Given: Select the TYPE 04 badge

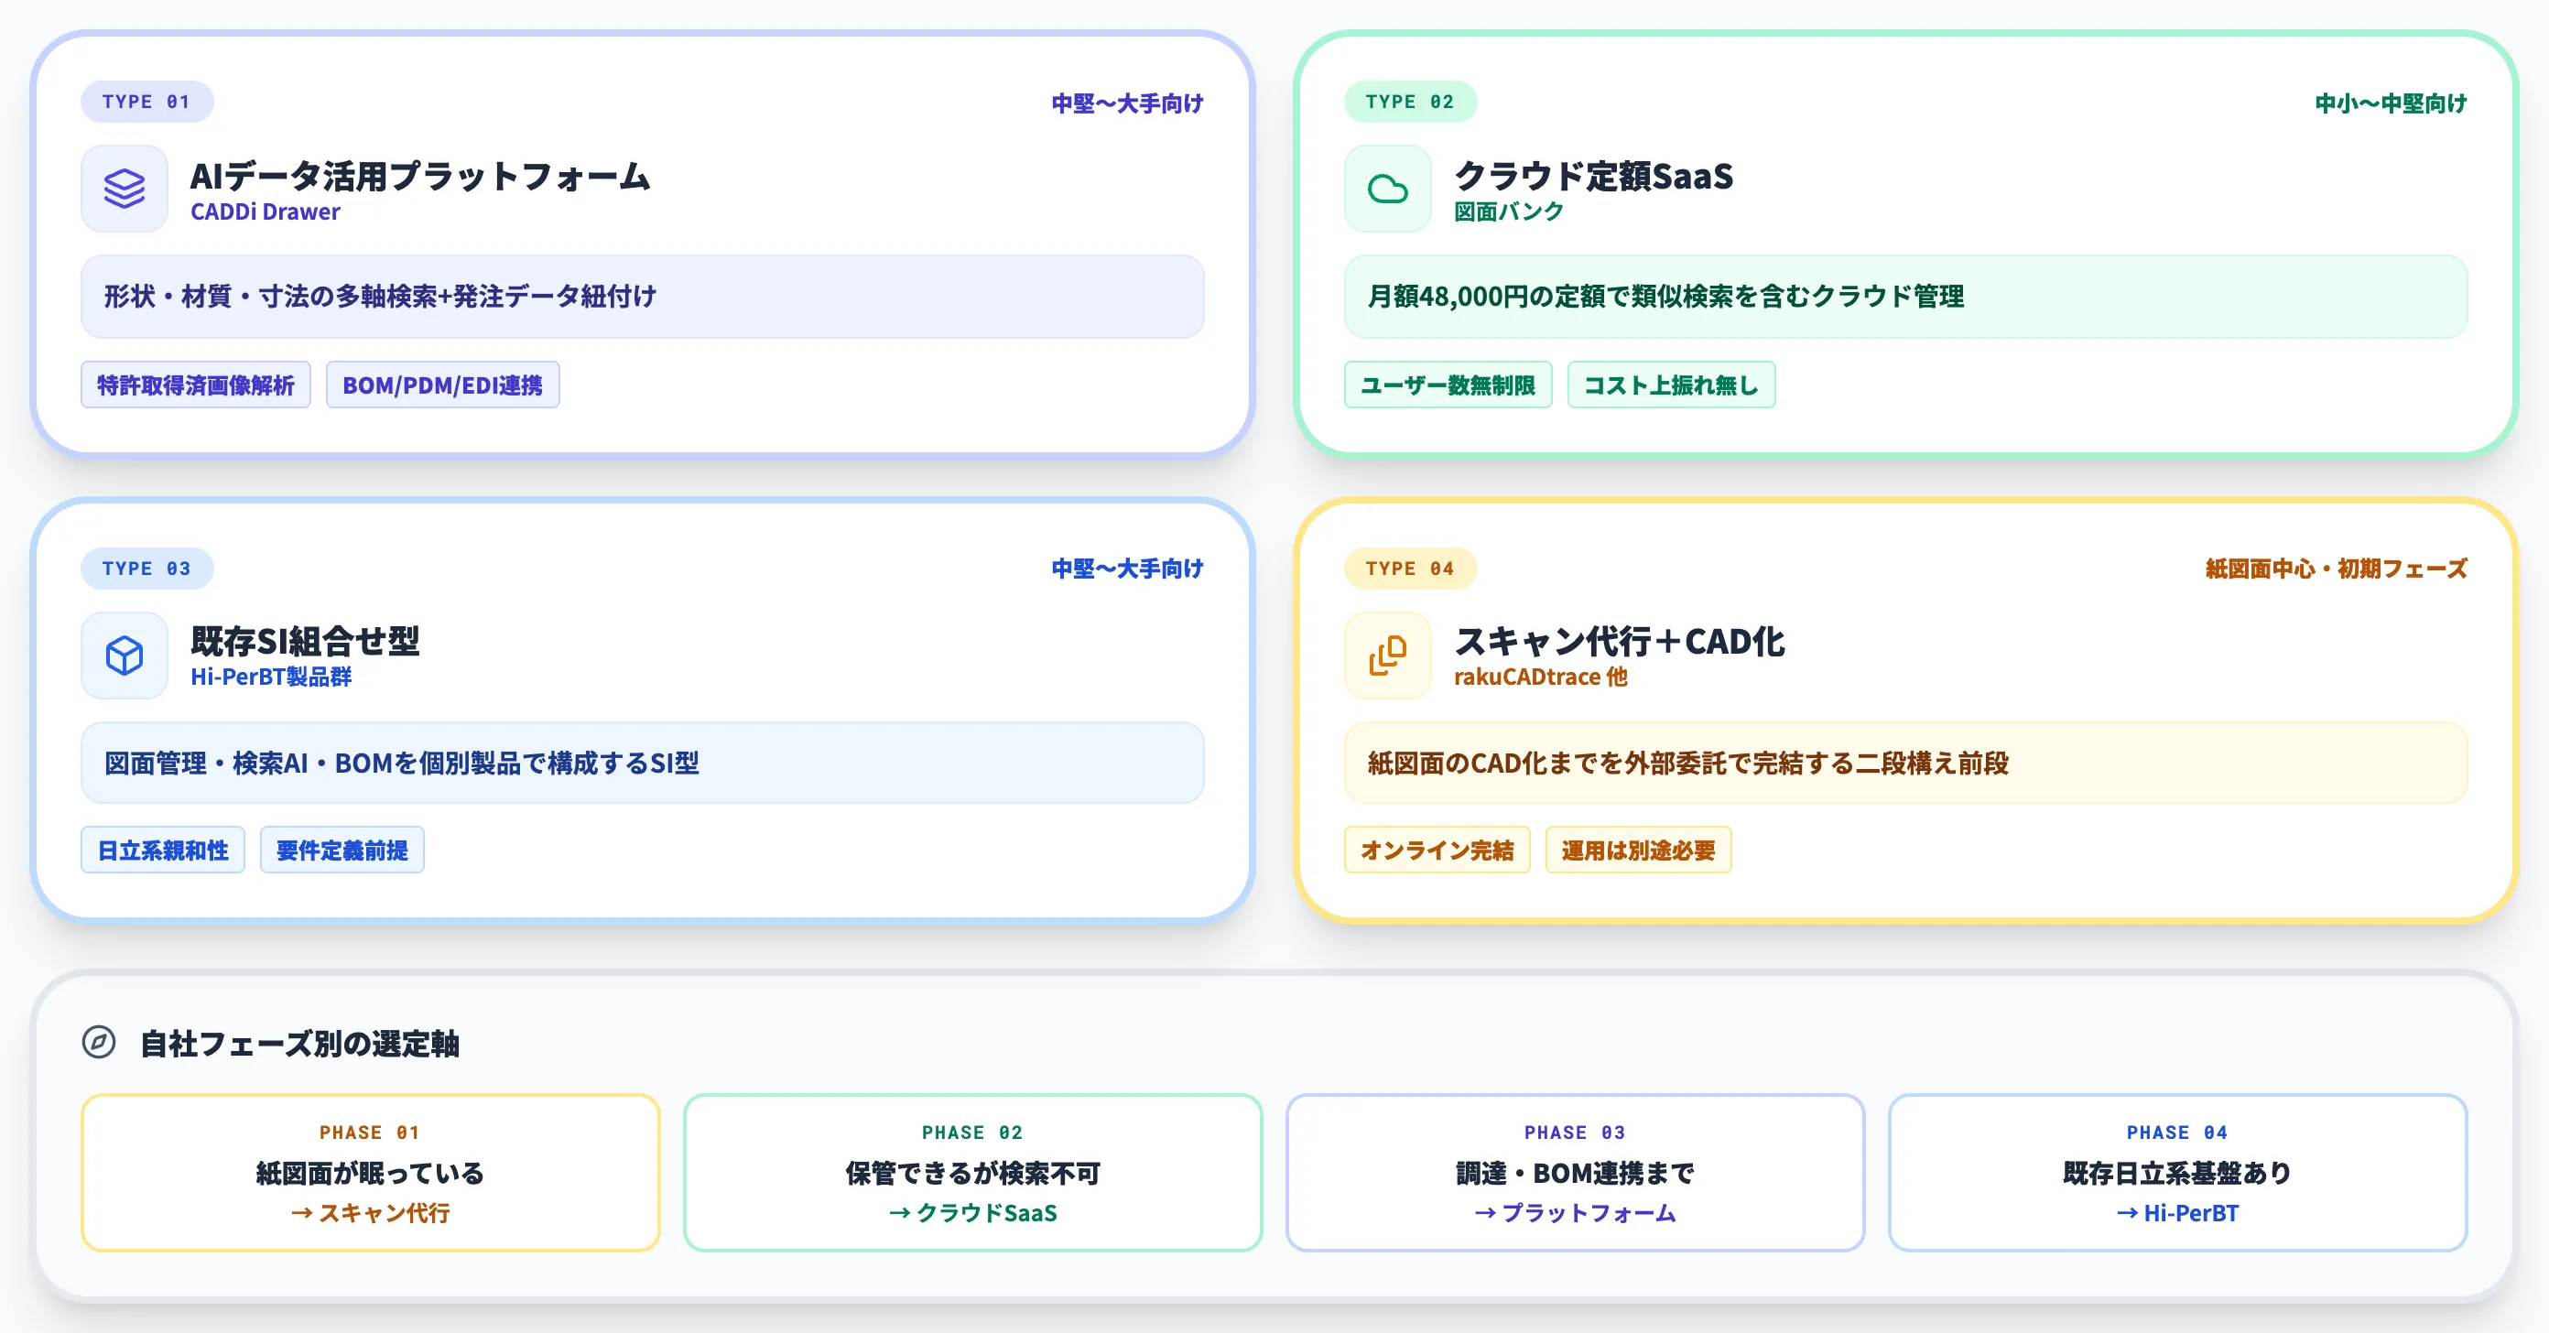Looking at the screenshot, I should (1410, 568).
